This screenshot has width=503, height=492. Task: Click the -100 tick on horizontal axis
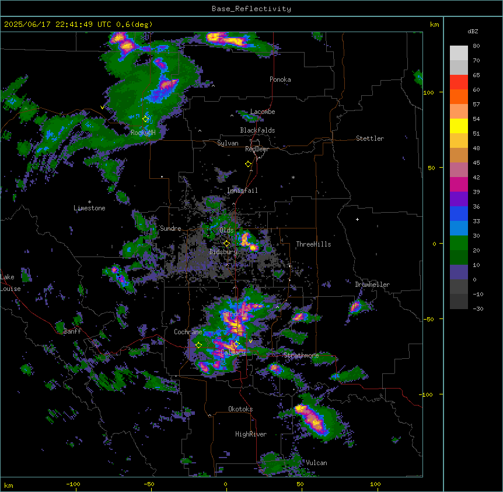tap(73, 484)
